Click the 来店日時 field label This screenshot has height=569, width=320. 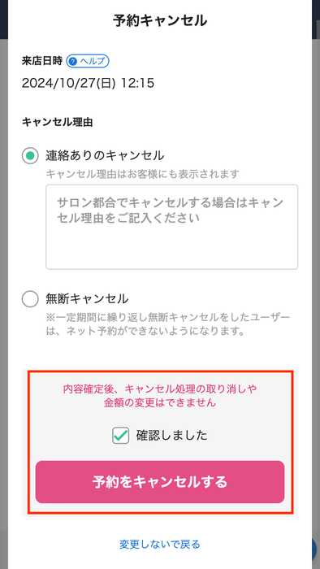[42, 61]
